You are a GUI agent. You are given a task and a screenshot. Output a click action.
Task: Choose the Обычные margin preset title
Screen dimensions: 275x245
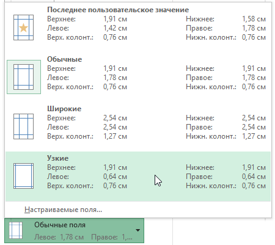pyautogui.click(x=64, y=59)
